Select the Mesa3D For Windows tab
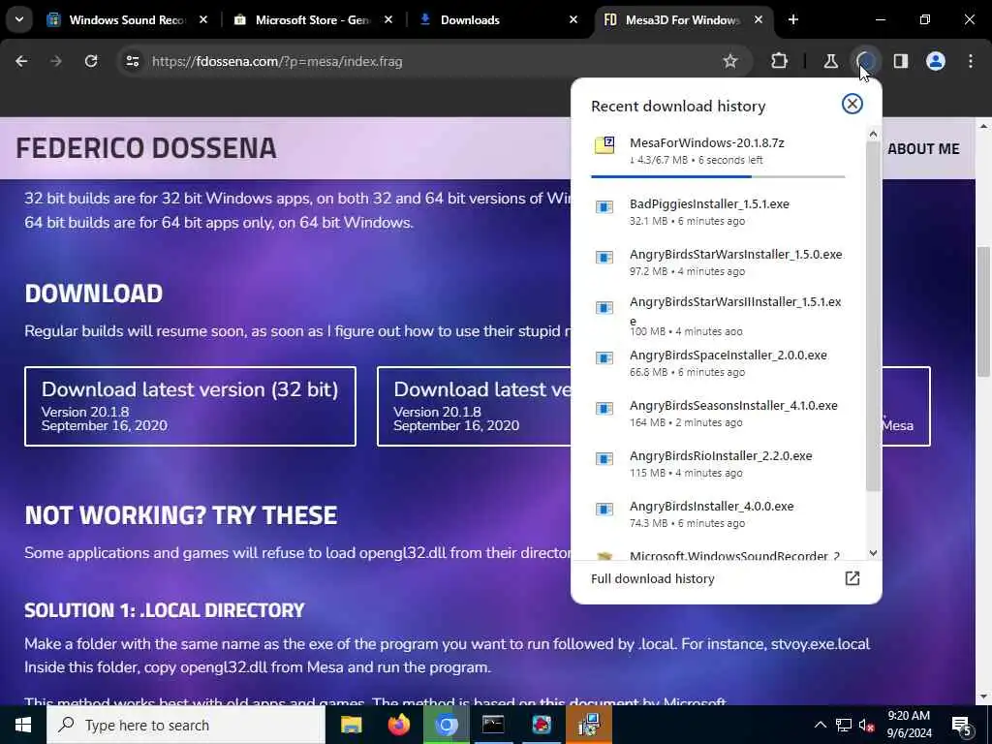 click(683, 19)
